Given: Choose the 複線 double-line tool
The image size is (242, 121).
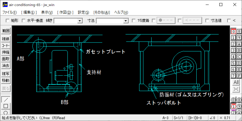Looking at the screenshot, I should point(6,39).
